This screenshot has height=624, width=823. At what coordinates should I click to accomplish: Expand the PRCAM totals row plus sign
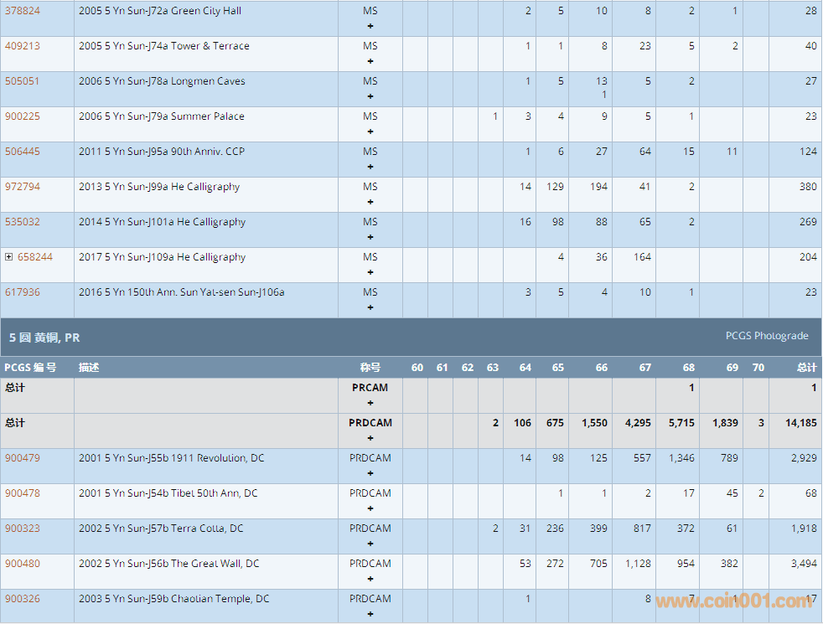tap(370, 403)
